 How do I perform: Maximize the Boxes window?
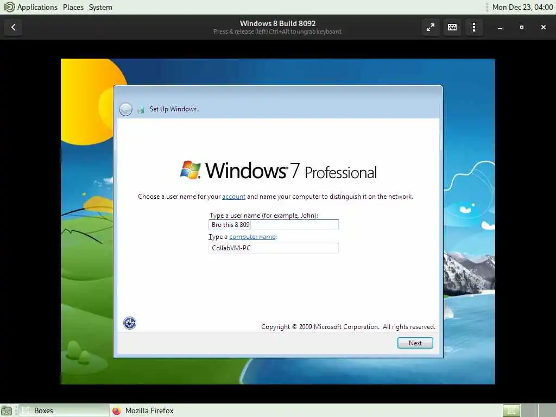tap(522, 27)
